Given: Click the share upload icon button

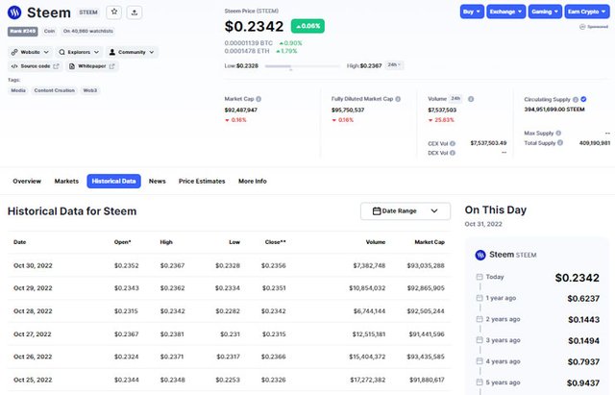Looking at the screenshot, I should [x=135, y=12].
